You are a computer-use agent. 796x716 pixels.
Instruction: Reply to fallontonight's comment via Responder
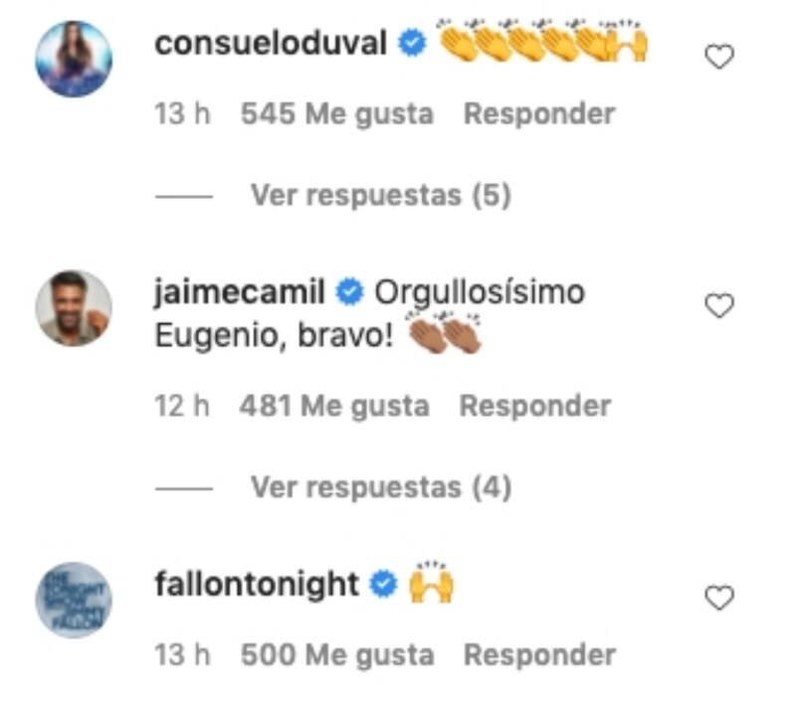[x=539, y=654]
